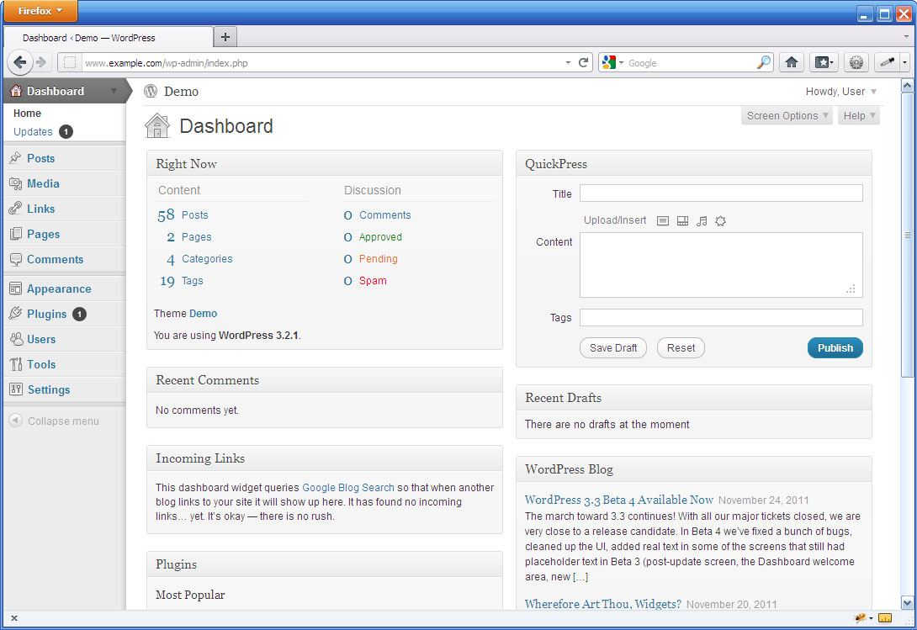
Task: Click the WordPress logo beside Demo
Action: click(151, 91)
